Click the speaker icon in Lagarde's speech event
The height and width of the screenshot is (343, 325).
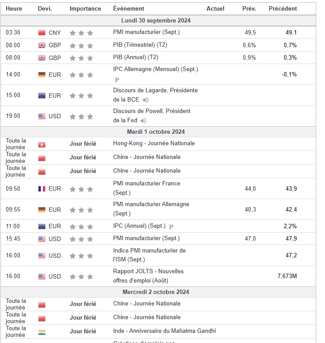click(x=145, y=100)
